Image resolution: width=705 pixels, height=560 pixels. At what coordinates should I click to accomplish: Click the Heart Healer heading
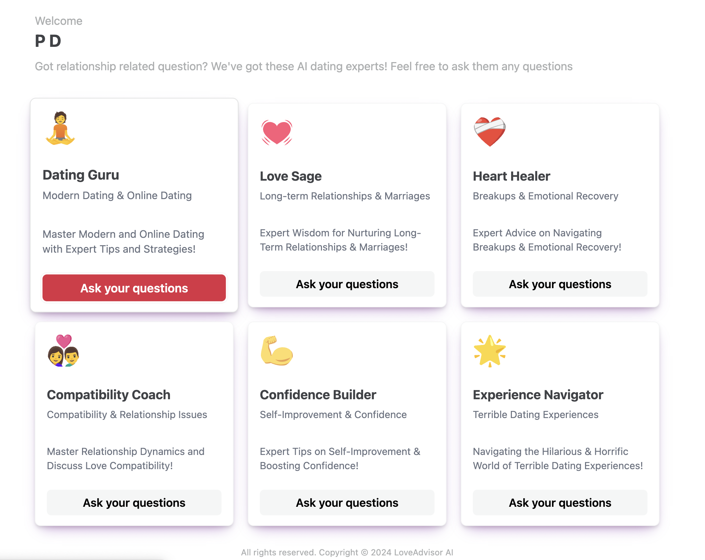(512, 176)
